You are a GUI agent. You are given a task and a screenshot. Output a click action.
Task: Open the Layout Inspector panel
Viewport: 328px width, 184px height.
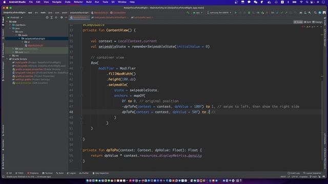[x=312, y=173]
